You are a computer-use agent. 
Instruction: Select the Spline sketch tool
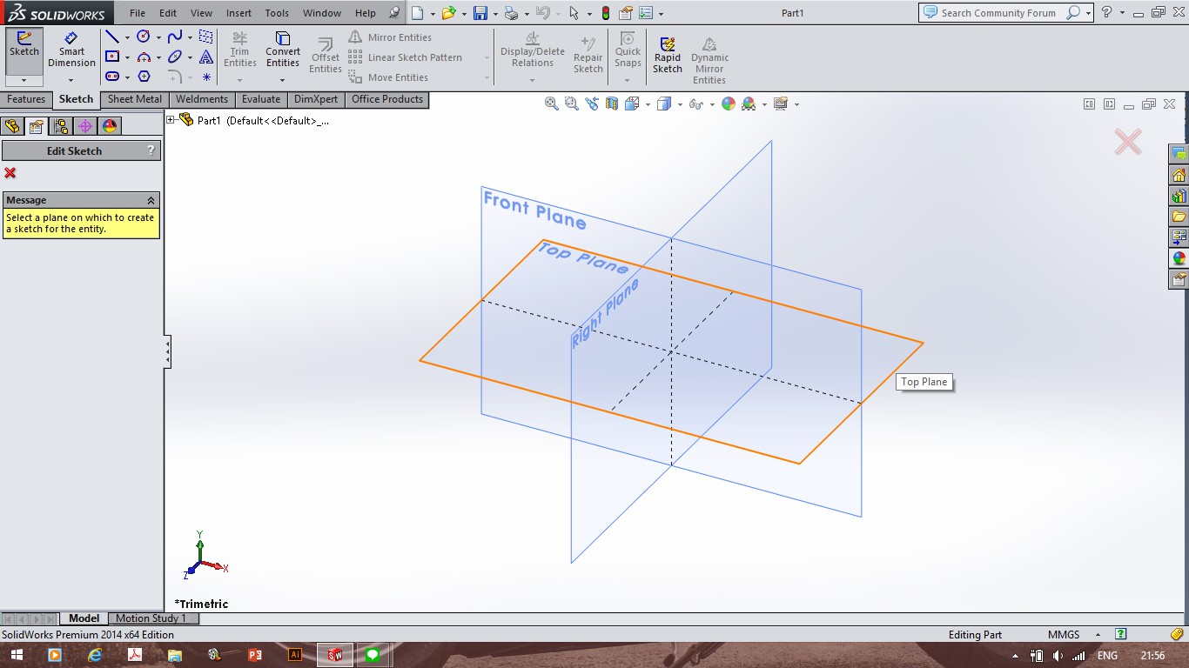coord(175,37)
